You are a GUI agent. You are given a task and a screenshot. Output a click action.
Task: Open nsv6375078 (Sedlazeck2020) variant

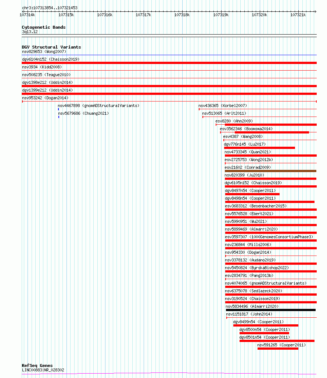(x=254, y=291)
